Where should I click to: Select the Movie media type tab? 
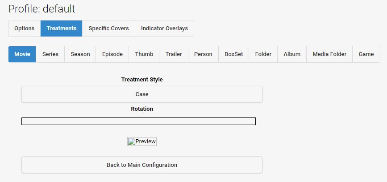click(22, 54)
